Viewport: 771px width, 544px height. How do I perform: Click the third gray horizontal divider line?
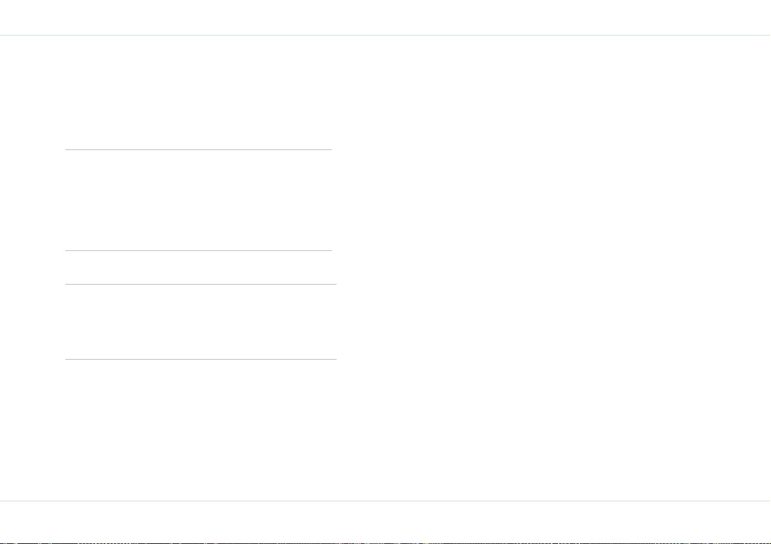(x=201, y=284)
